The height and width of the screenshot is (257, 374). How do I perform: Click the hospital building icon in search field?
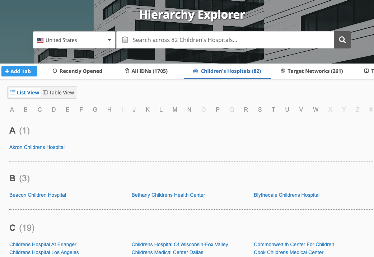tap(125, 40)
